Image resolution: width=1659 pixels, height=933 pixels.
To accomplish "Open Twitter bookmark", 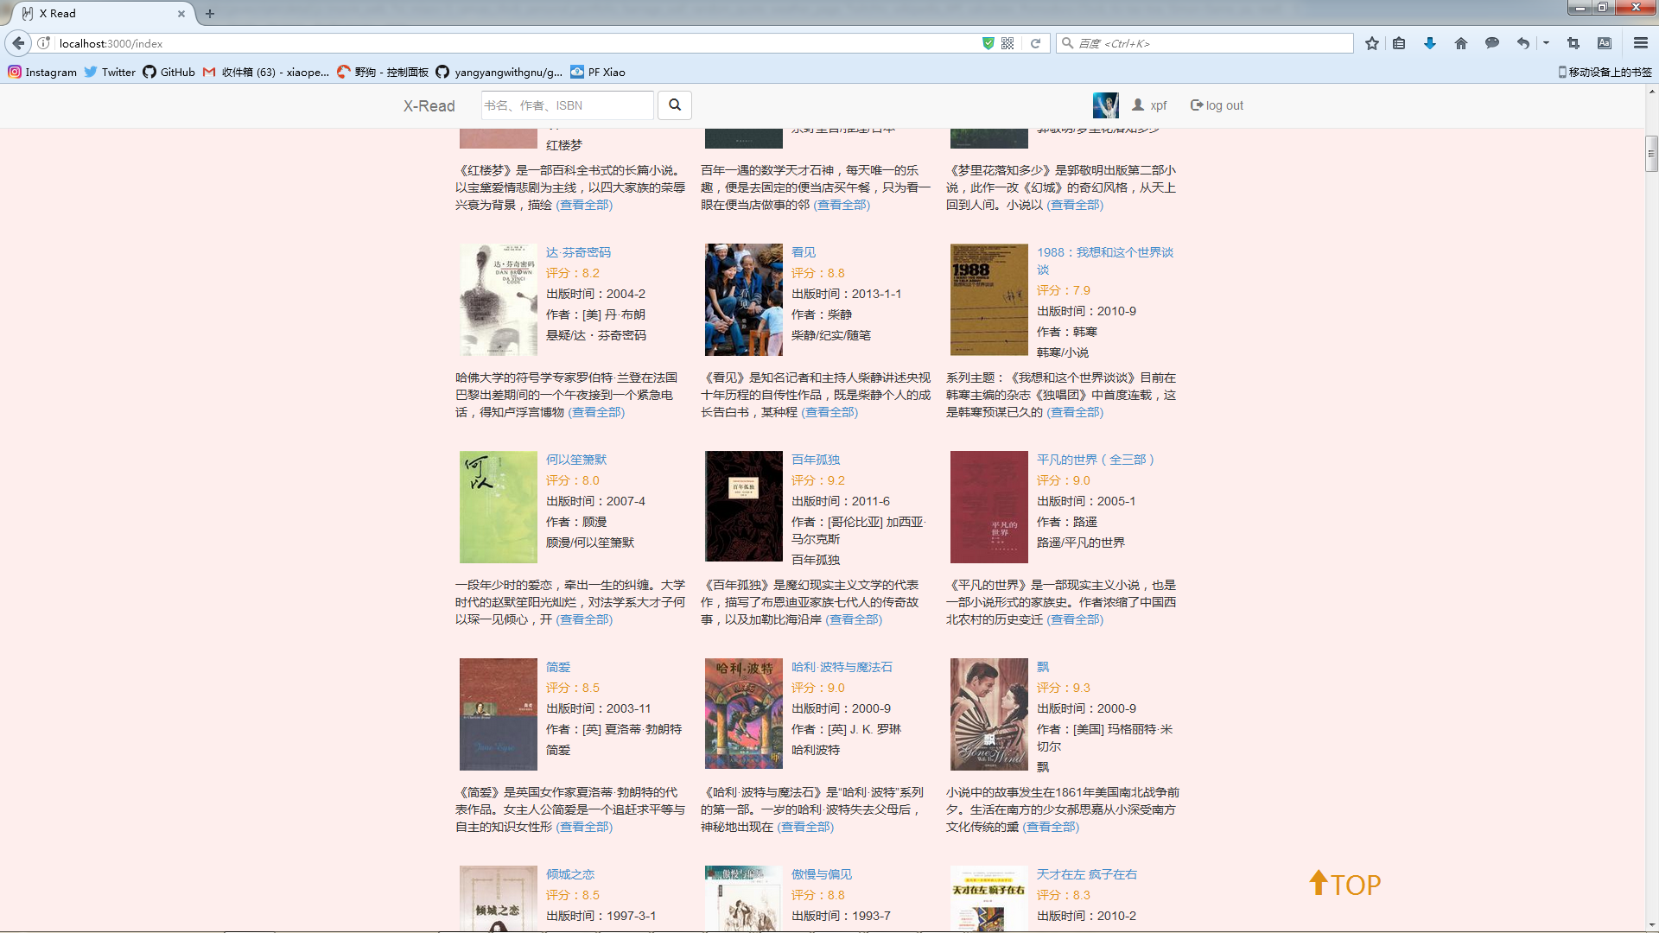I will coord(110,73).
